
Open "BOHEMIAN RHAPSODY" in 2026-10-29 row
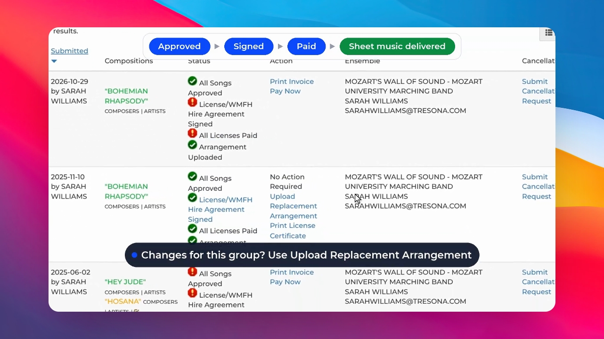tap(126, 96)
